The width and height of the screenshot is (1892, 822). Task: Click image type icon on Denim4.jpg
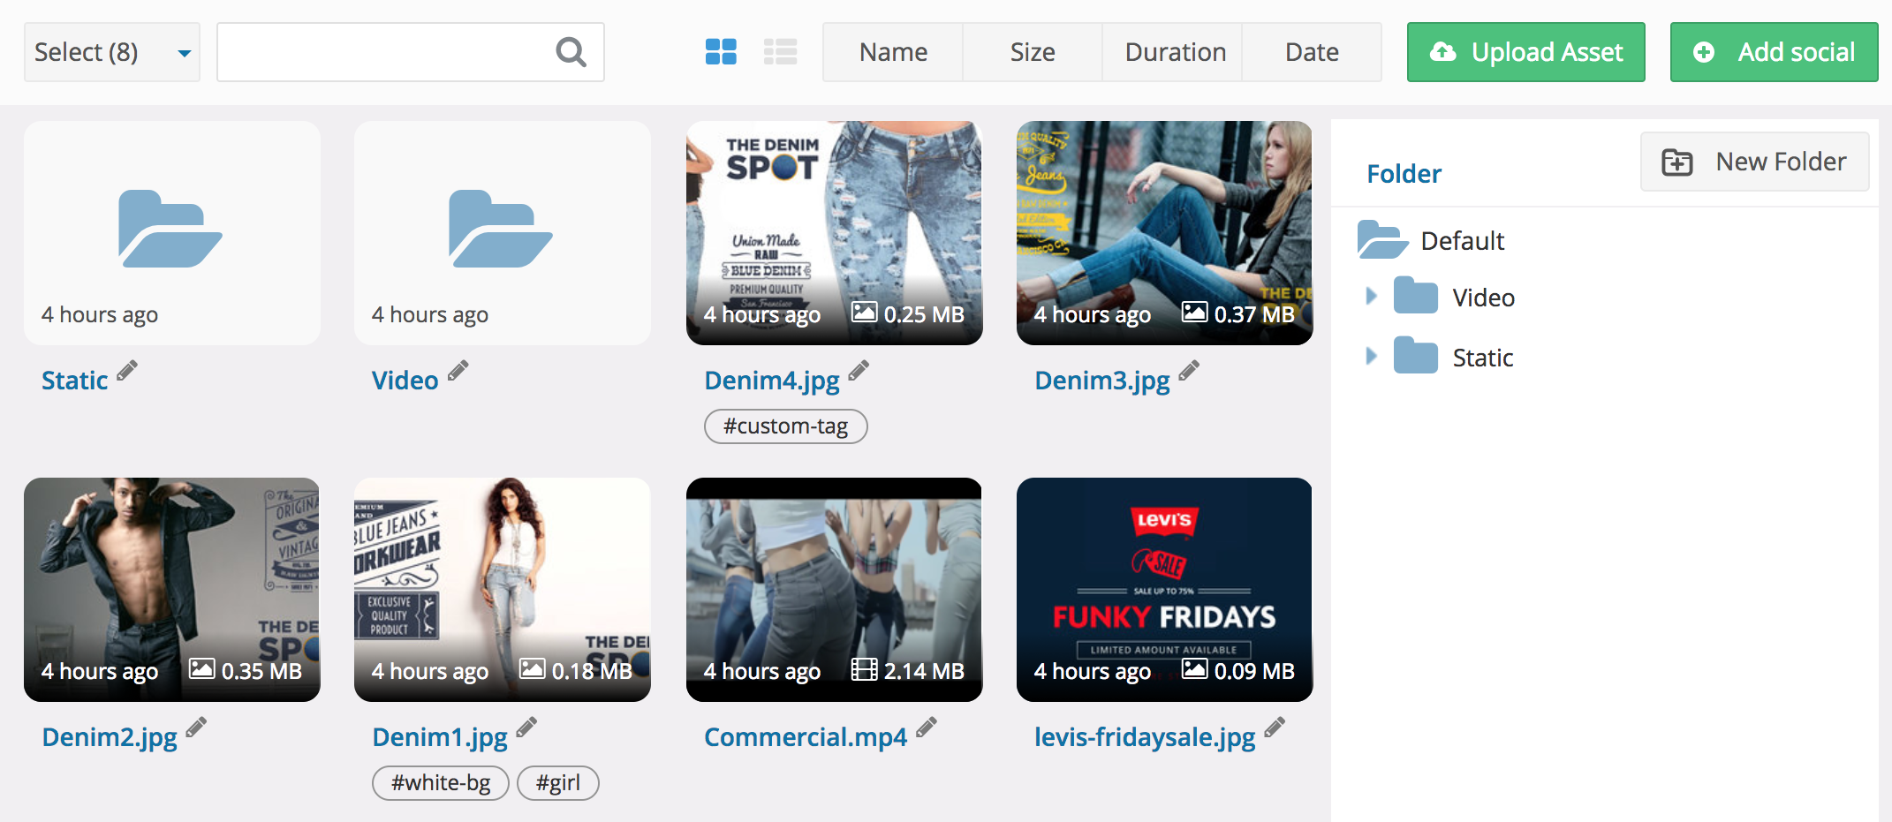[864, 312]
